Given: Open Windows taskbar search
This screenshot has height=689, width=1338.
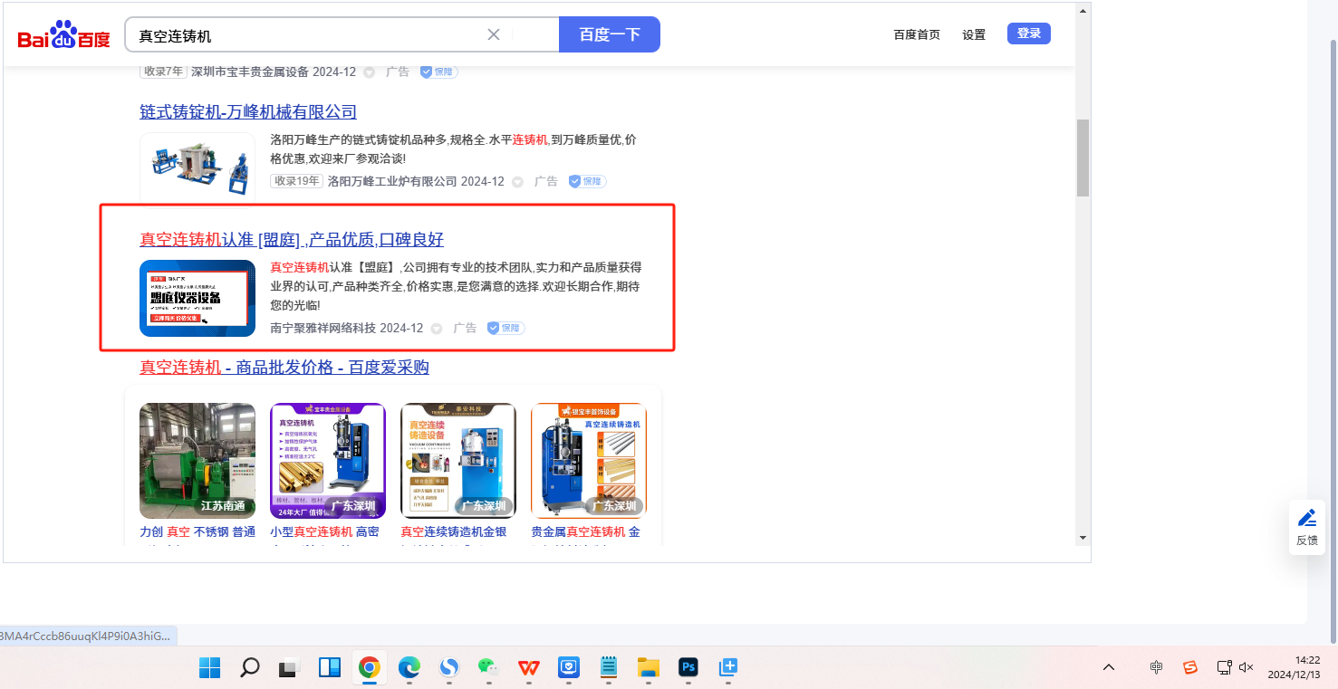Looking at the screenshot, I should click(250, 668).
